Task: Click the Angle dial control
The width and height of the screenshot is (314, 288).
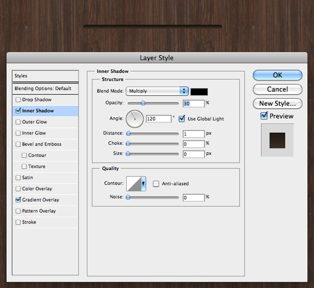Action: coord(135,119)
